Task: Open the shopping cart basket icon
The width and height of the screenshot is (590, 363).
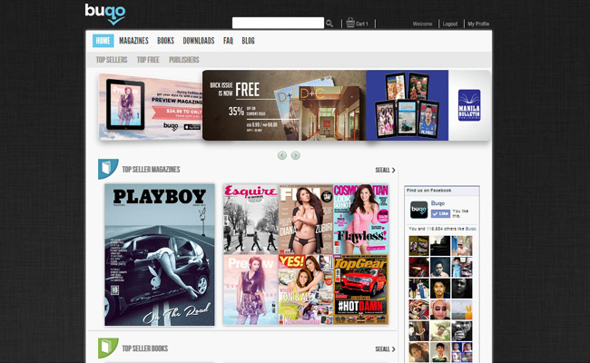Action: coord(349,23)
